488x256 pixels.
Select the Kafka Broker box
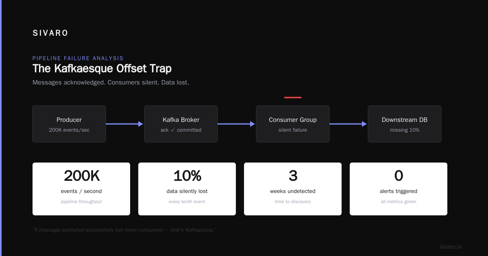coord(181,124)
